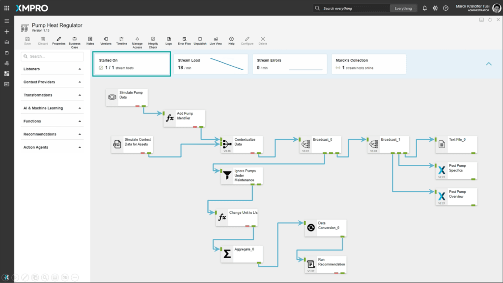Open the Everything search scope selector

click(x=403, y=8)
